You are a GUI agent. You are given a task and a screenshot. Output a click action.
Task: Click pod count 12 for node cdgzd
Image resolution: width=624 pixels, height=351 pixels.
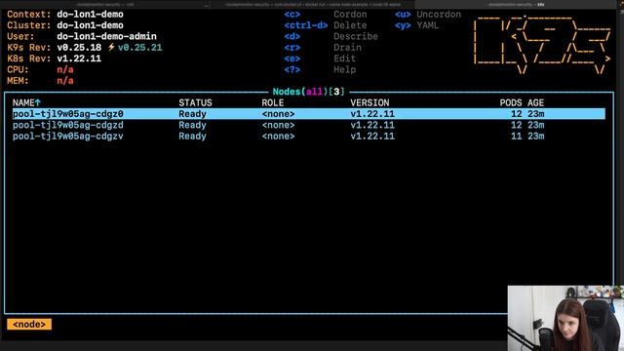[516, 125]
